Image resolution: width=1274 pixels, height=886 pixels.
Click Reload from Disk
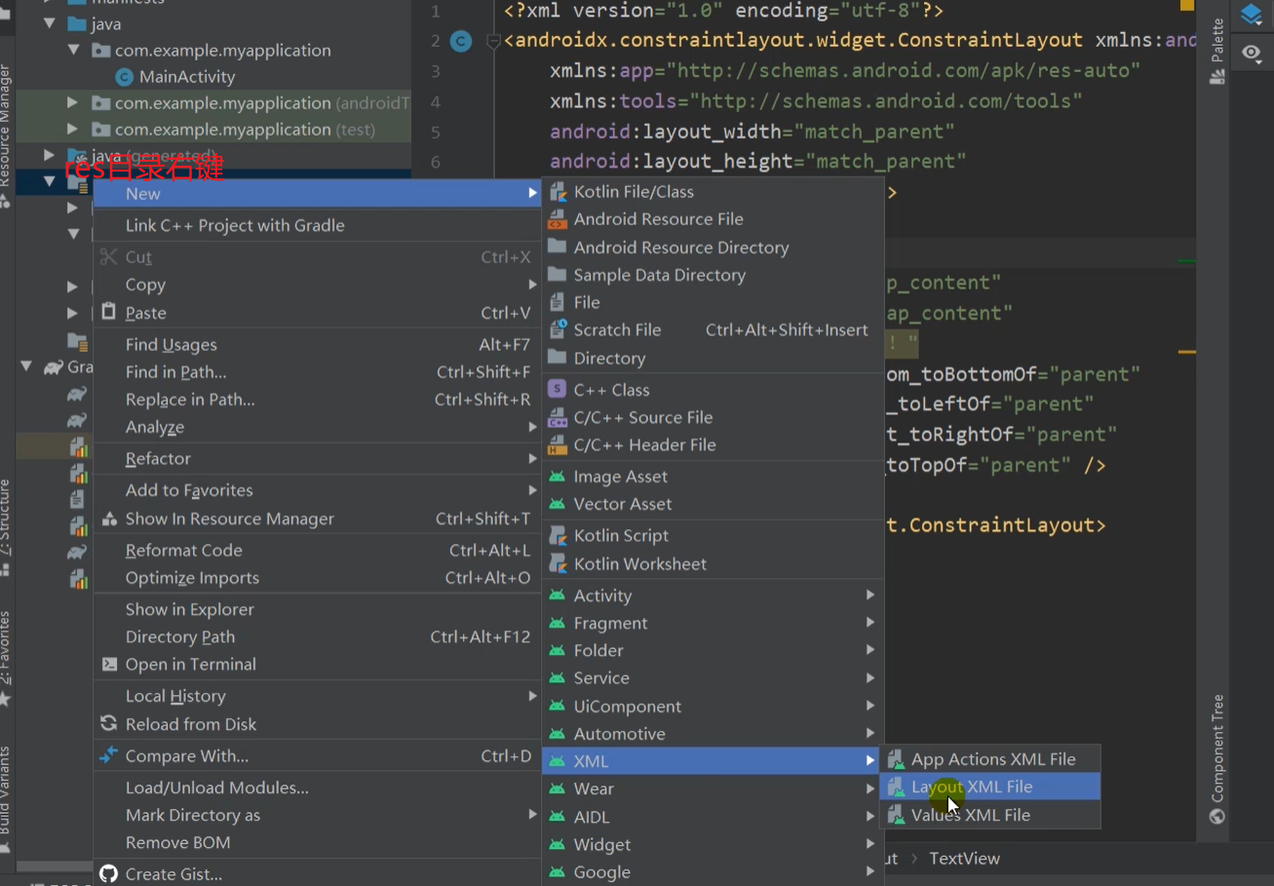point(317,724)
